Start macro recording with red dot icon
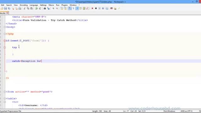This screenshot has width=201, height=113. (92, 8)
